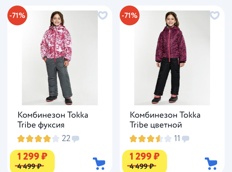Image resolution: width=232 pixels, height=172 pixels.
Task: Click the review count 22
Action: 66,138
